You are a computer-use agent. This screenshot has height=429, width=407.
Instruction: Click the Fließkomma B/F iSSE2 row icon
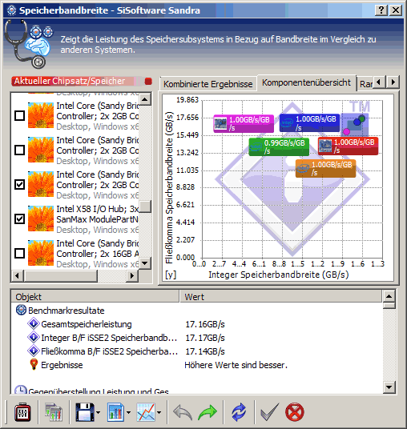pyautogui.click(x=34, y=351)
